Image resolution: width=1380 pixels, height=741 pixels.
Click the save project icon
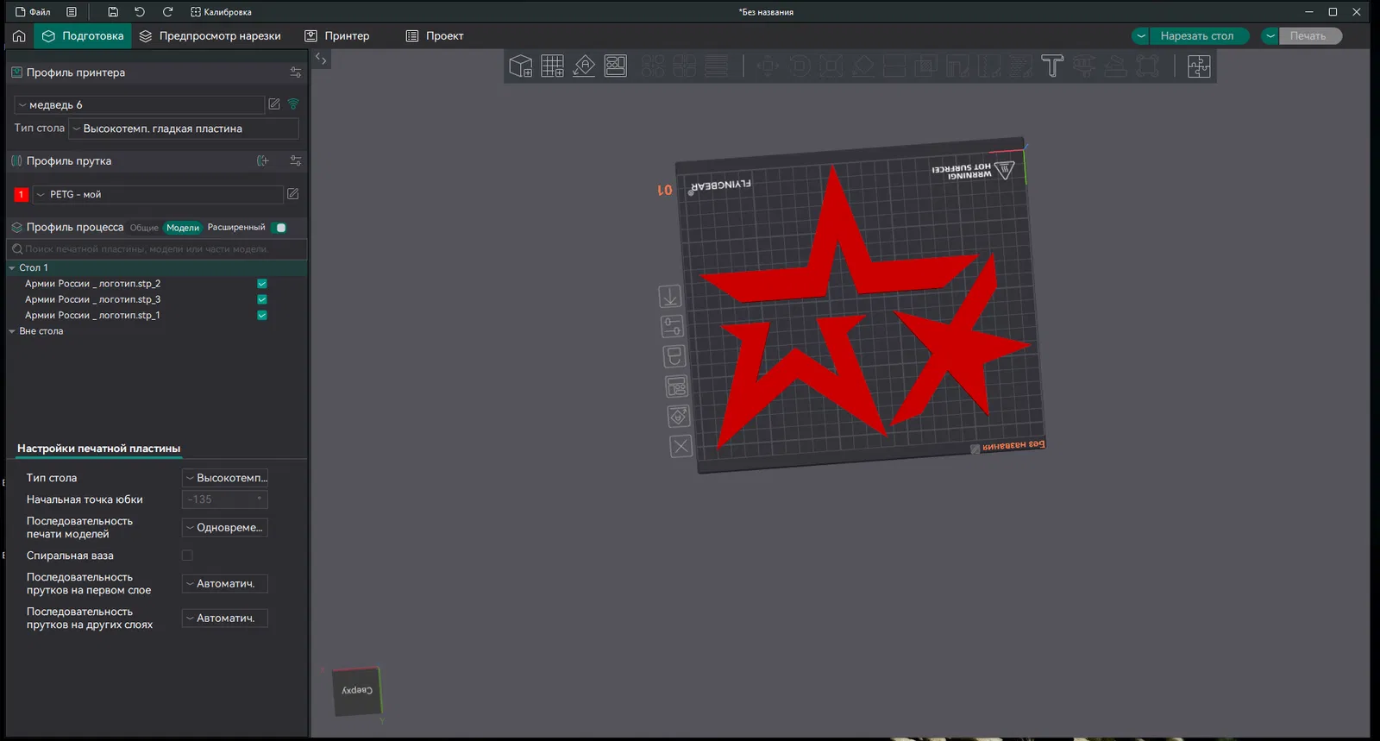coord(113,12)
